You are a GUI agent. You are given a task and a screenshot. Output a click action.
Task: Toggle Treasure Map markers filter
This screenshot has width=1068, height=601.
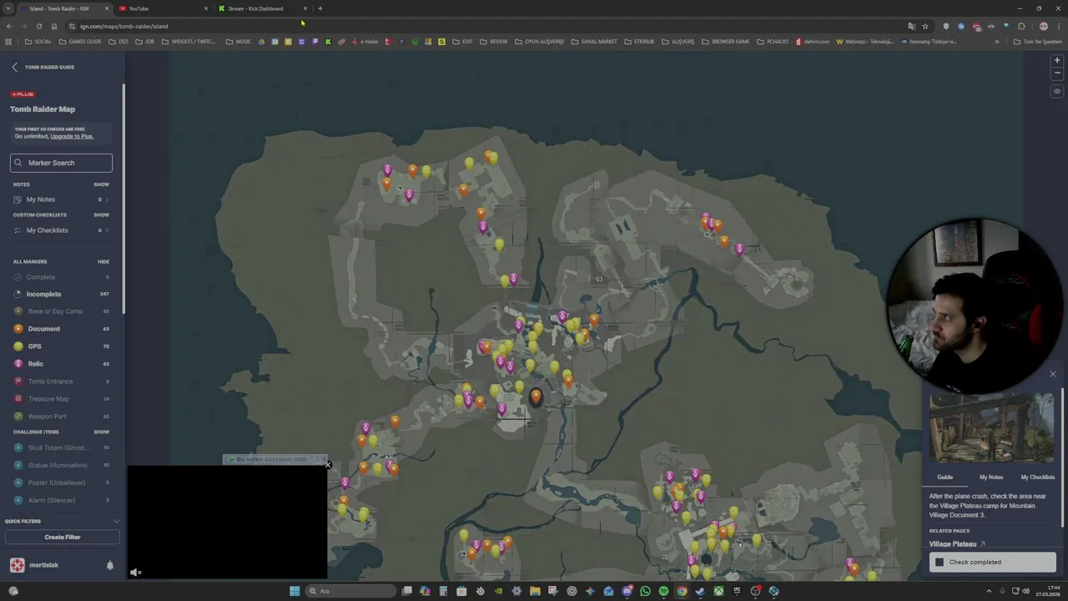tap(61, 399)
